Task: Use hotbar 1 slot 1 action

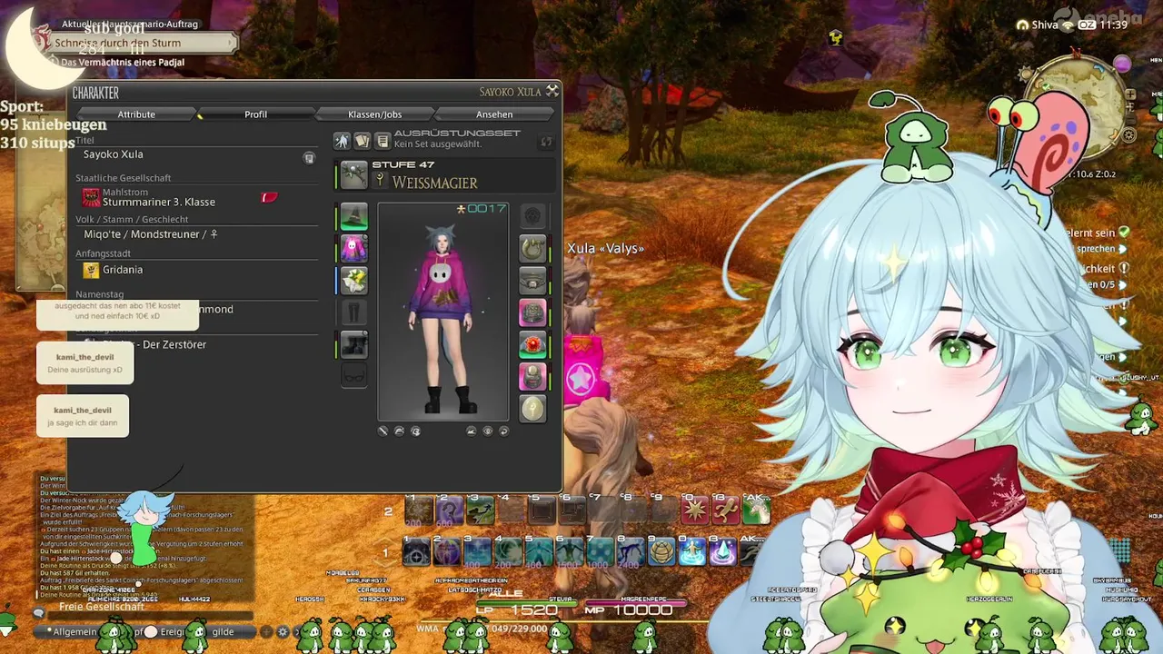Action: click(x=417, y=550)
